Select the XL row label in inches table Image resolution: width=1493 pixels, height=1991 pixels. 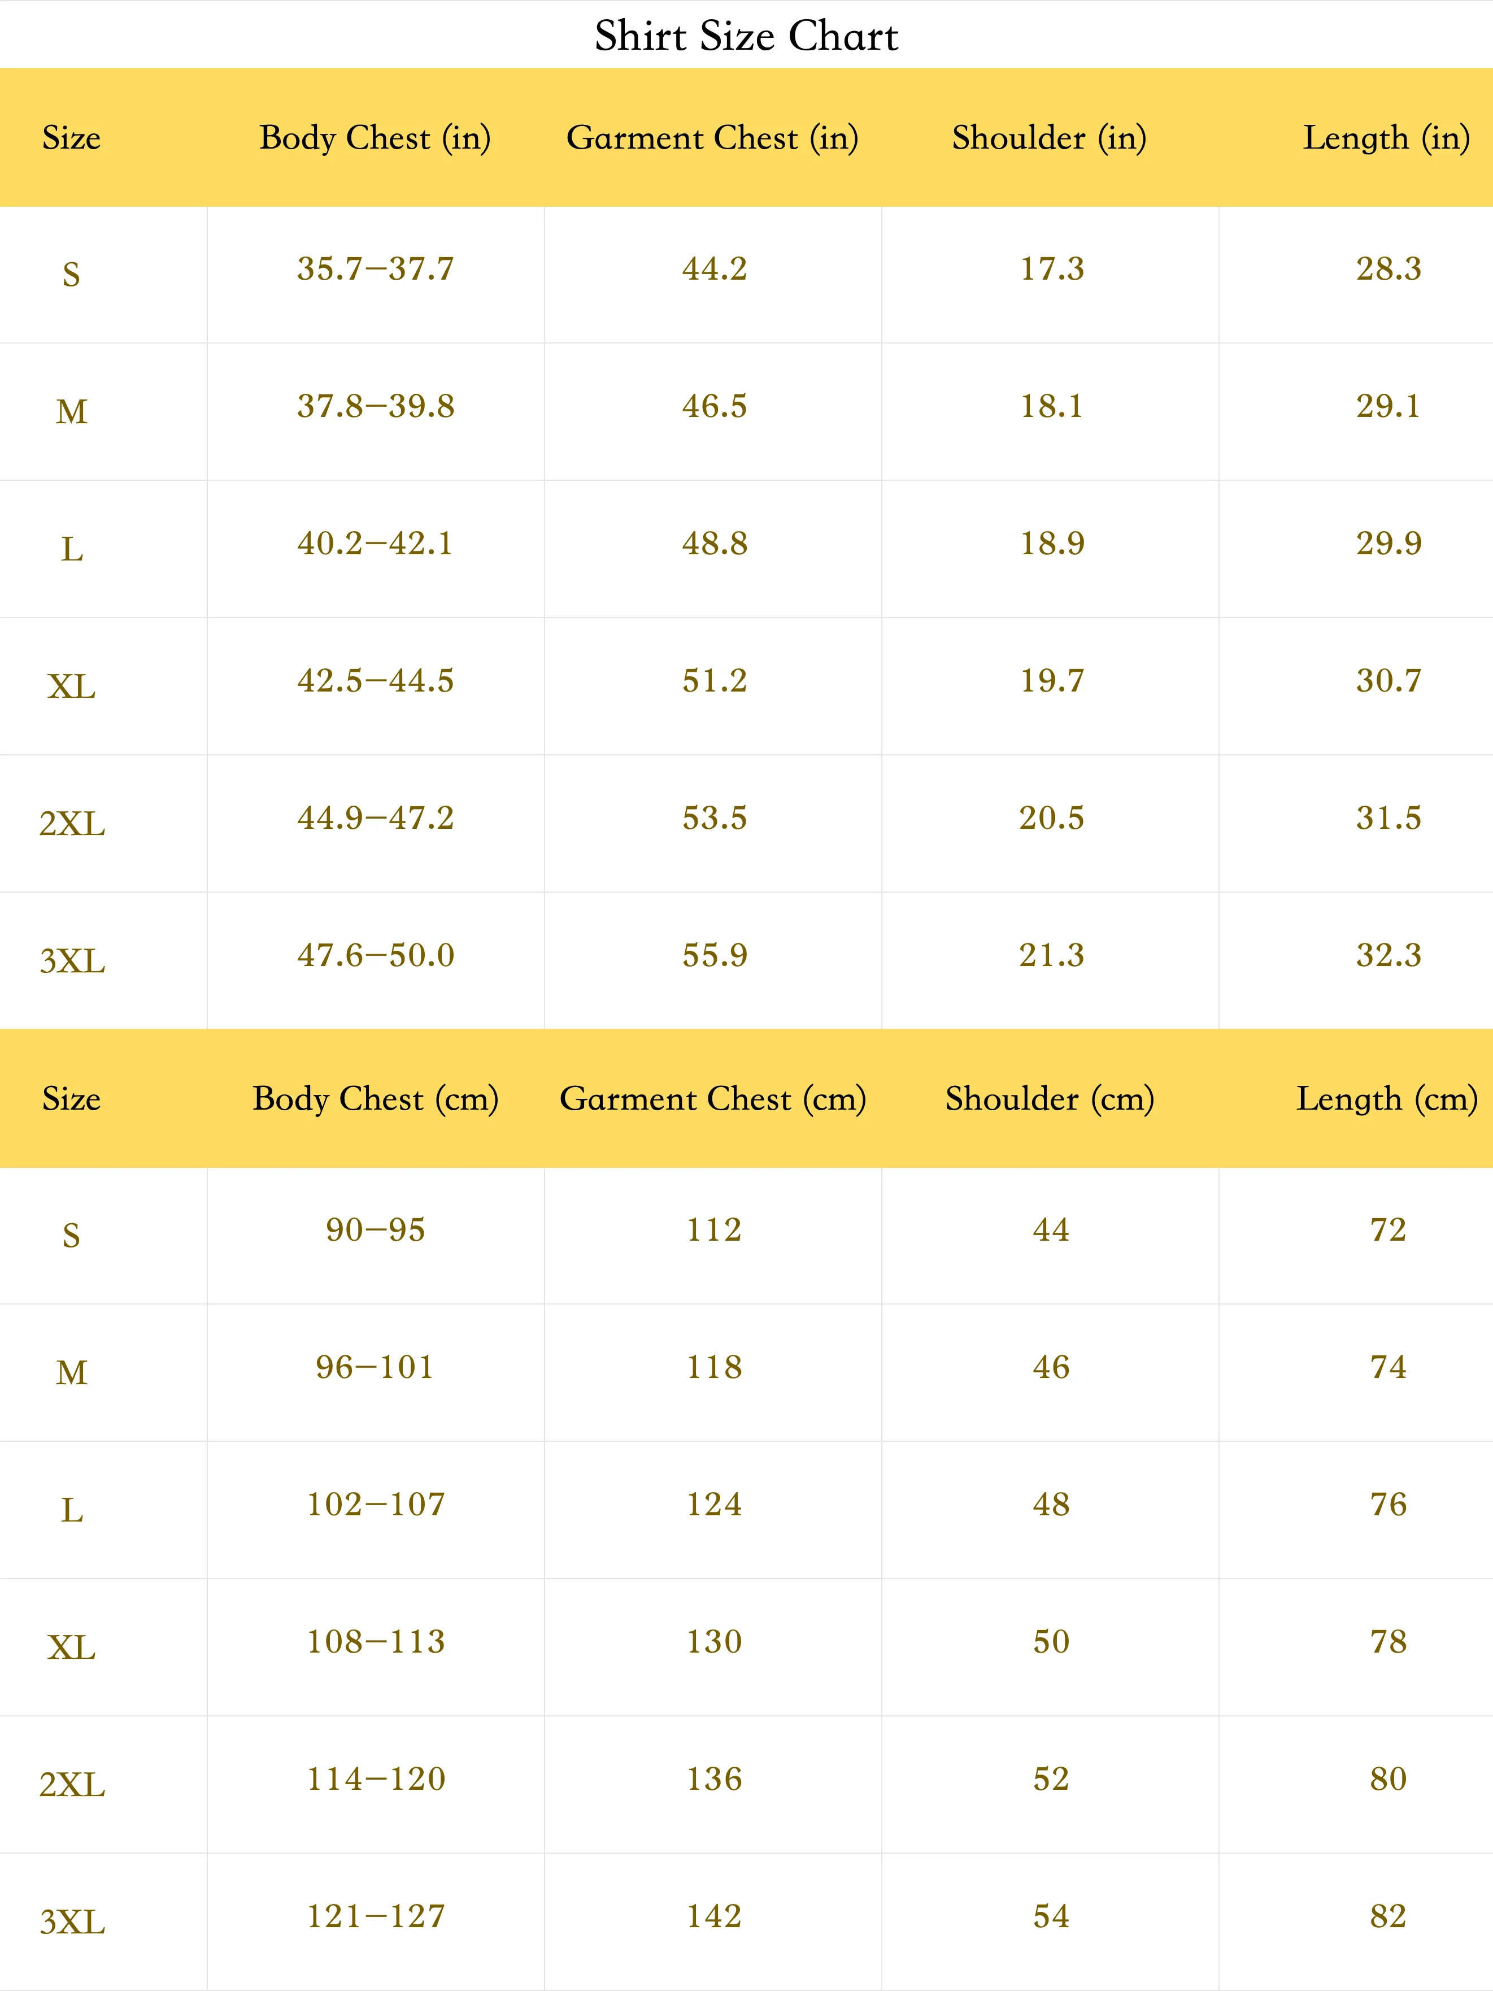72,687
